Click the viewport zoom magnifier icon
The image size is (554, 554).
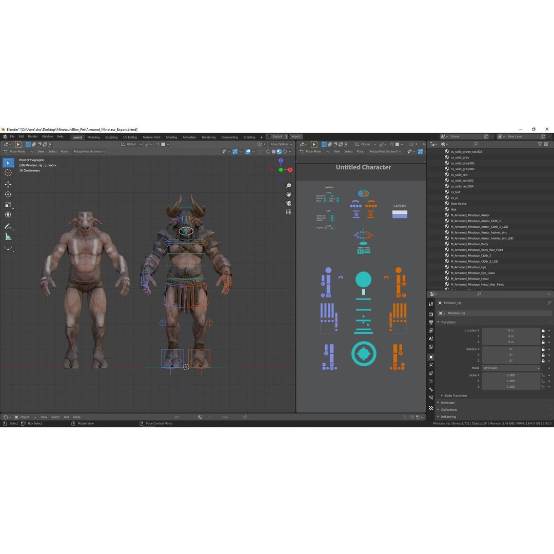(289, 186)
